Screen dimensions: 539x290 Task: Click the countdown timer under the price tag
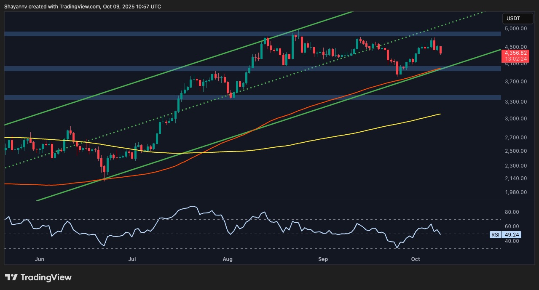click(x=515, y=59)
